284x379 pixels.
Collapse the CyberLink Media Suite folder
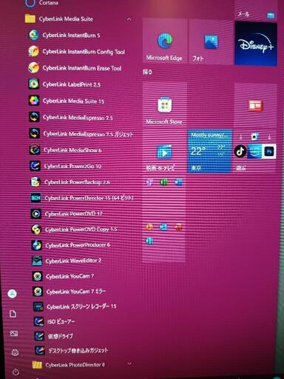[129, 19]
